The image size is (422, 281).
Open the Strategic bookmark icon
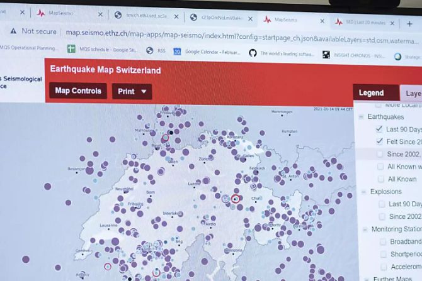(x=398, y=57)
